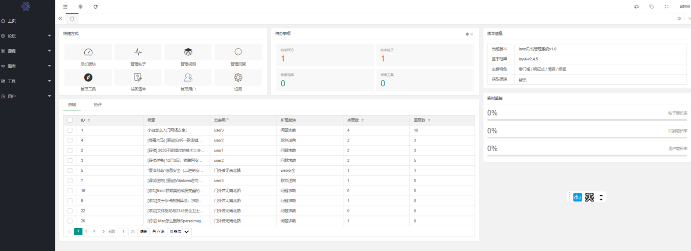Image resolution: width=691 pixels, height=251 pixels.
Task: Click the 确定 pagination confirm button
Action: tap(144, 232)
